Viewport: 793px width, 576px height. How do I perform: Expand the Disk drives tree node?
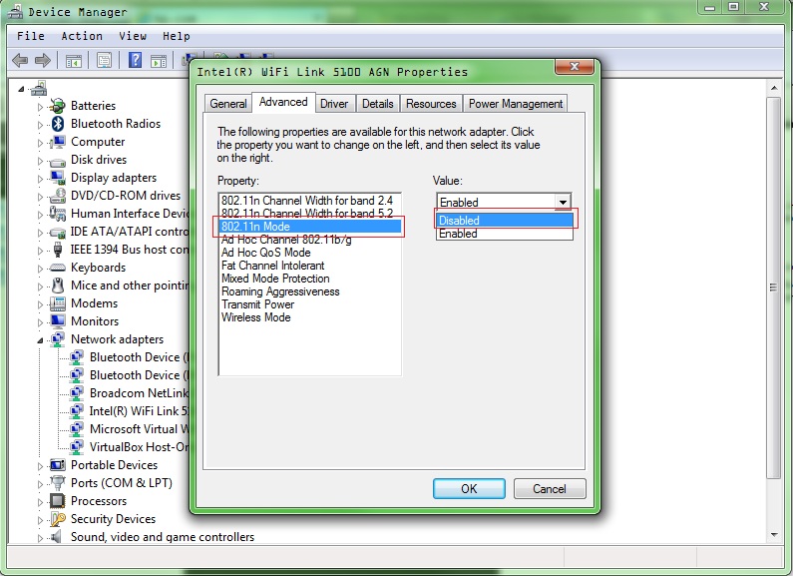click(x=40, y=161)
